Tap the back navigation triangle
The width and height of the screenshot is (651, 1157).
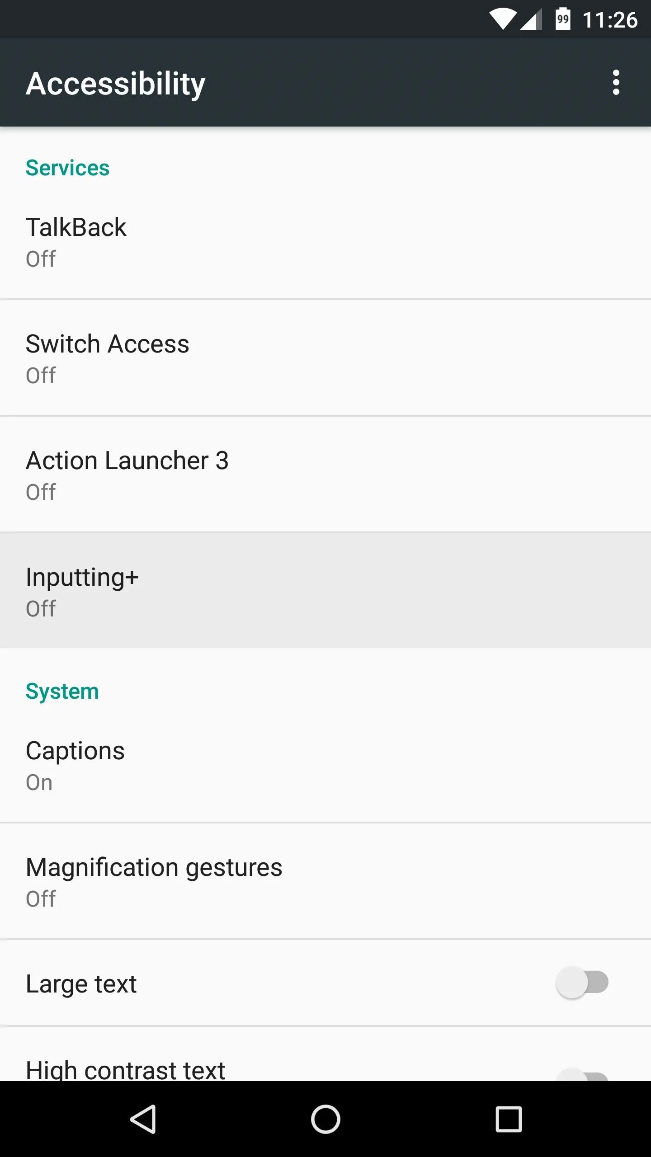pos(143,1119)
